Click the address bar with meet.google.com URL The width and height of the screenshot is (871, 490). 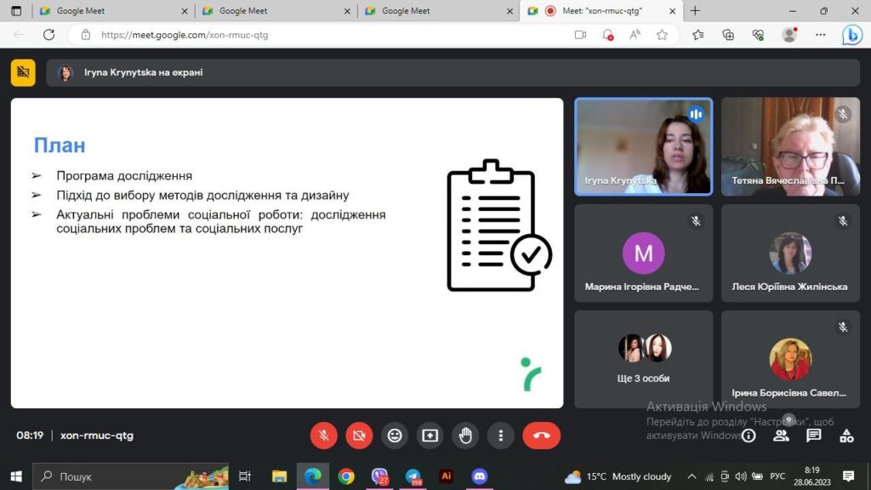(323, 35)
